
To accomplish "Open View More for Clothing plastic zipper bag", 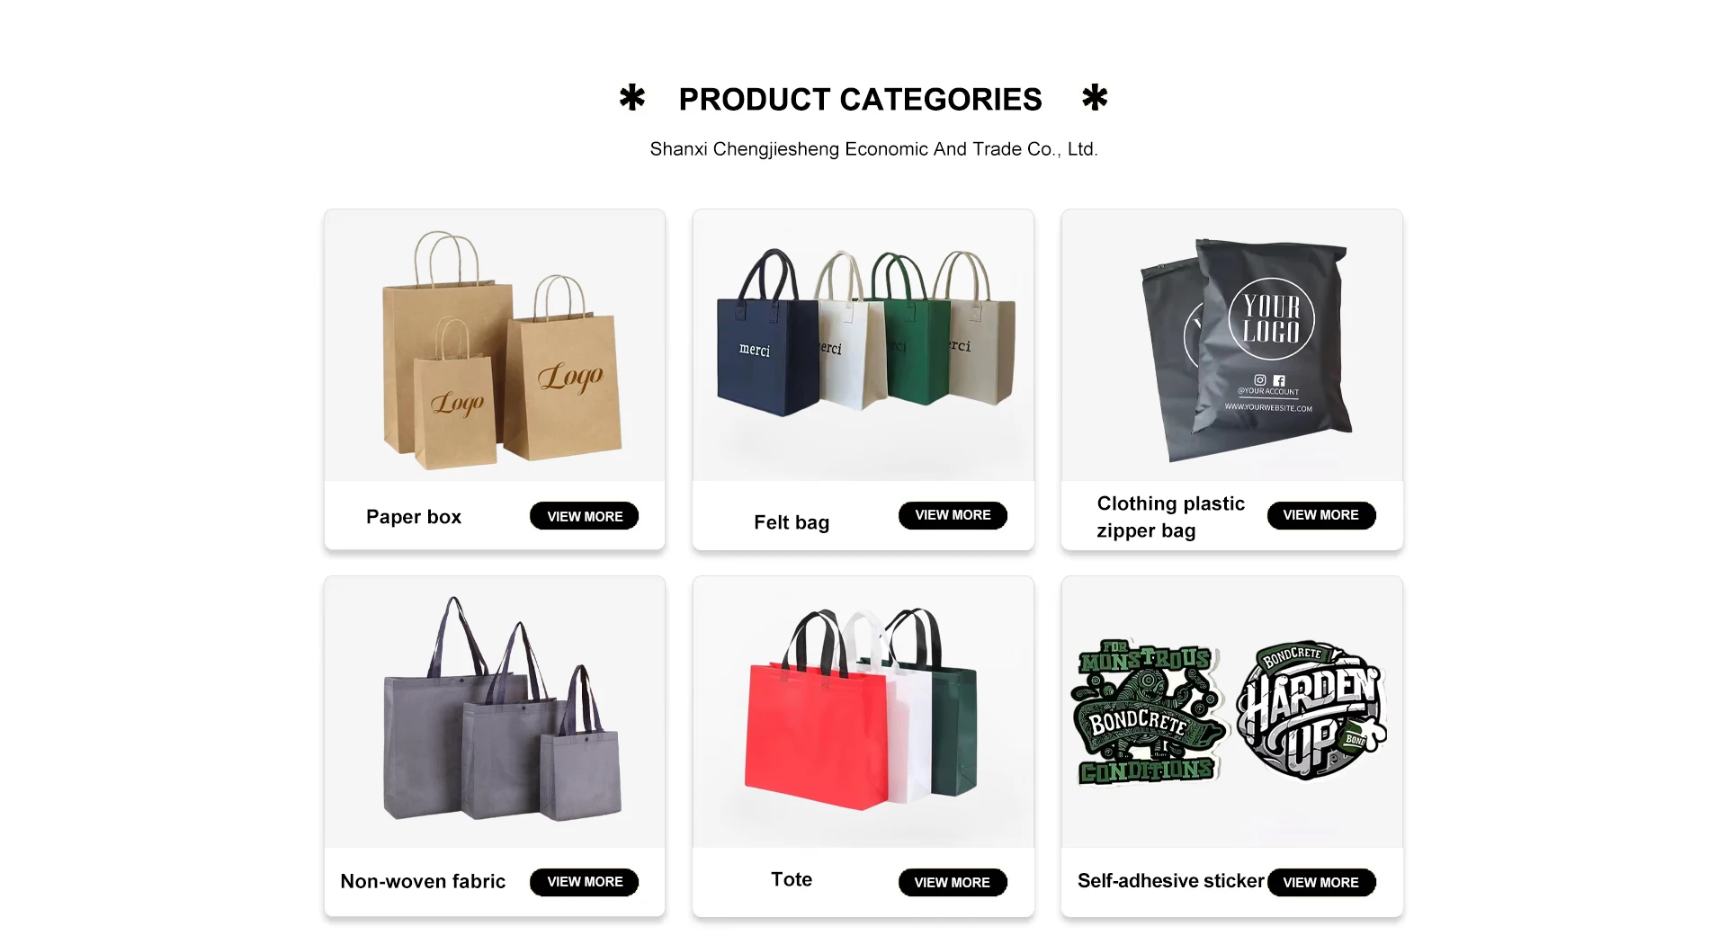I will 1321,515.
